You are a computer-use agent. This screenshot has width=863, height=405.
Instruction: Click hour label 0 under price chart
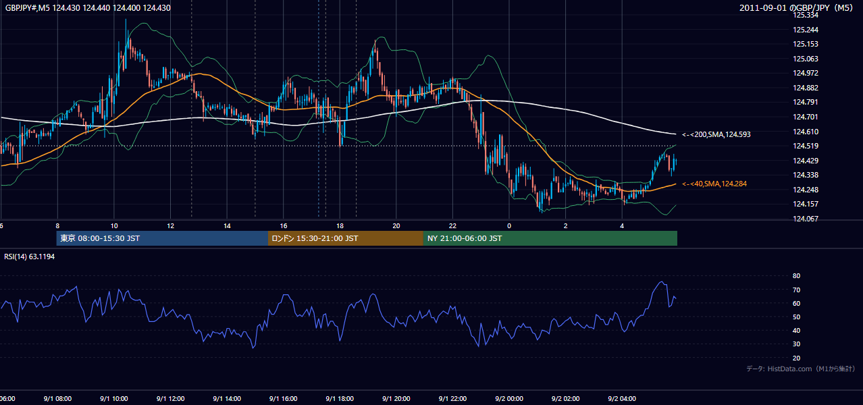tap(509, 225)
